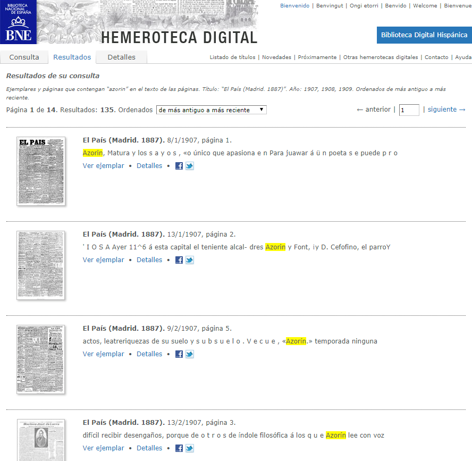Open the Novedades page
Viewport: 472px width, 461px height.
tap(276, 57)
